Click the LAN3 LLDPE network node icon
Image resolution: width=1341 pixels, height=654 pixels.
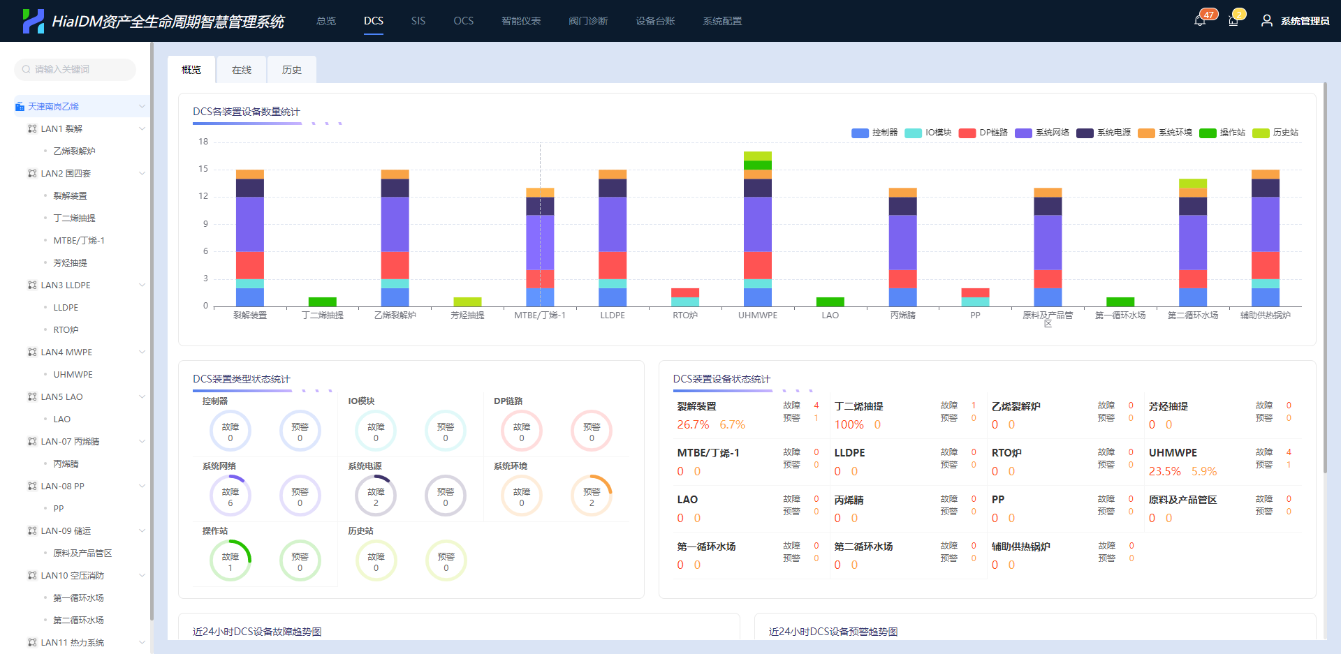[32, 285]
